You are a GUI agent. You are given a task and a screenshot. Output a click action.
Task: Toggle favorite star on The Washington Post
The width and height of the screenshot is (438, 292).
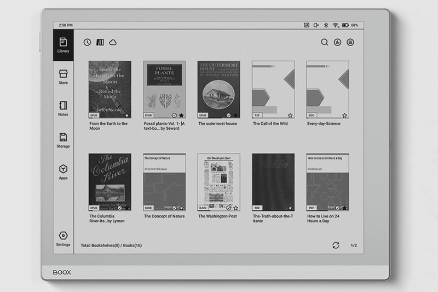point(236,208)
